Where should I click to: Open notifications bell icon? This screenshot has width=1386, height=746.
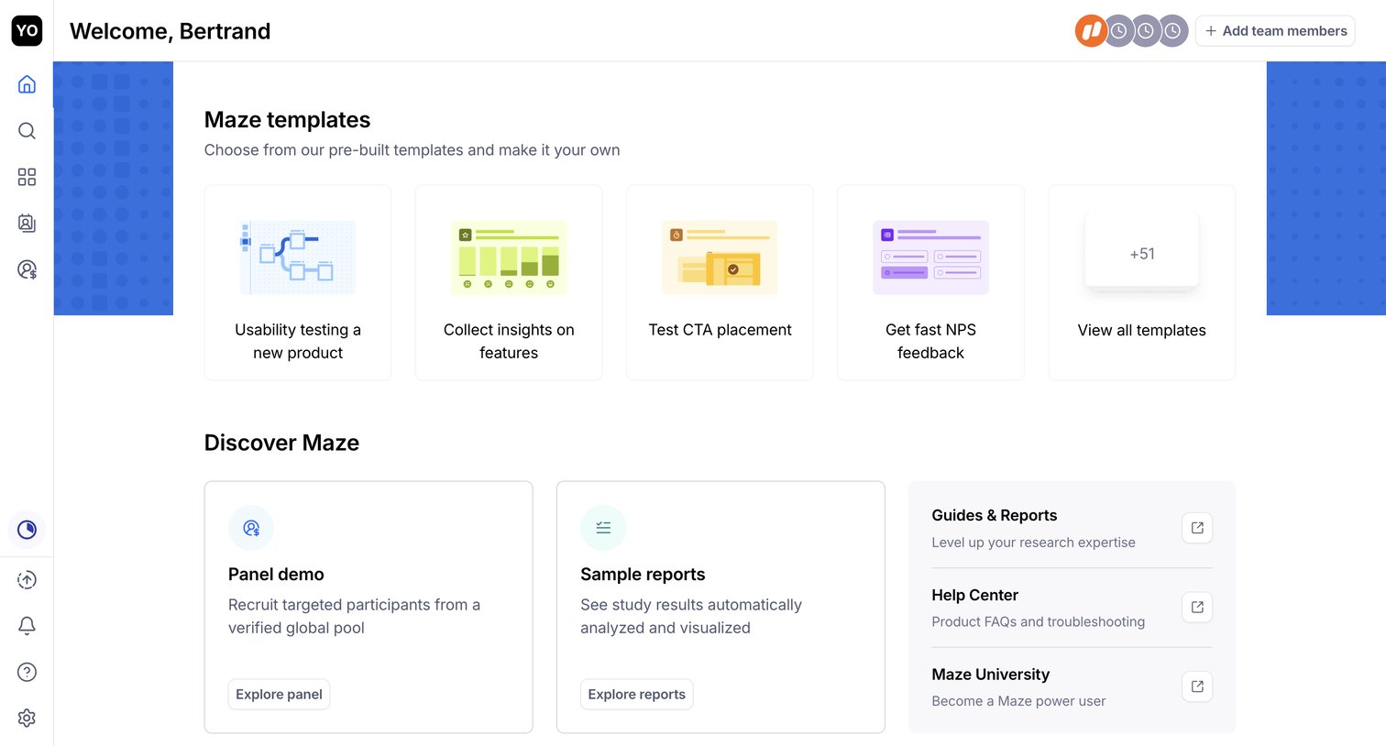pos(27,626)
